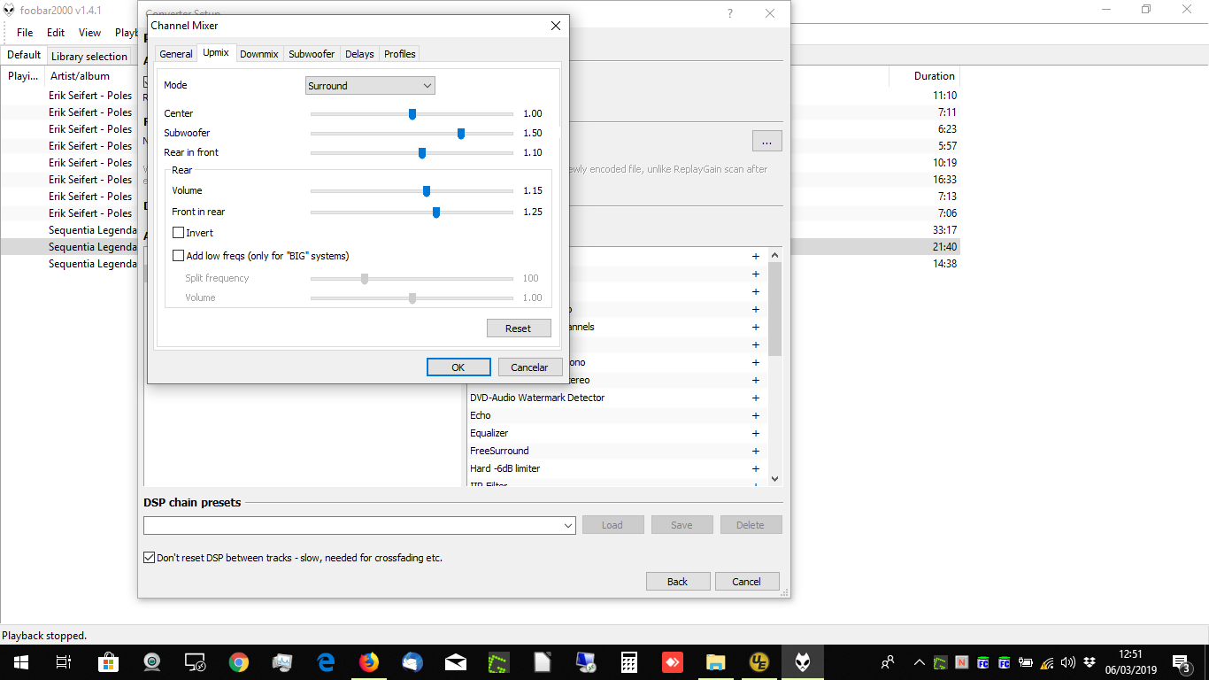
Task: Go to the Subwoofer tab
Action: tap(312, 54)
